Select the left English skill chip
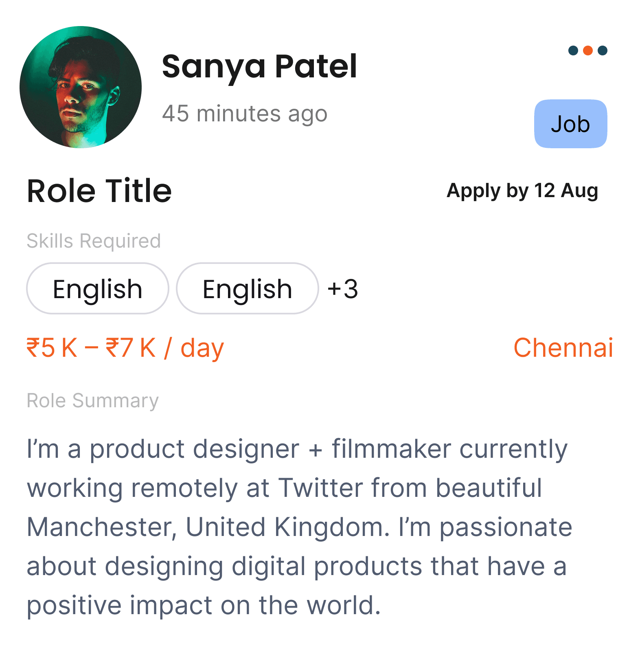This screenshot has width=640, height=650. click(x=98, y=289)
